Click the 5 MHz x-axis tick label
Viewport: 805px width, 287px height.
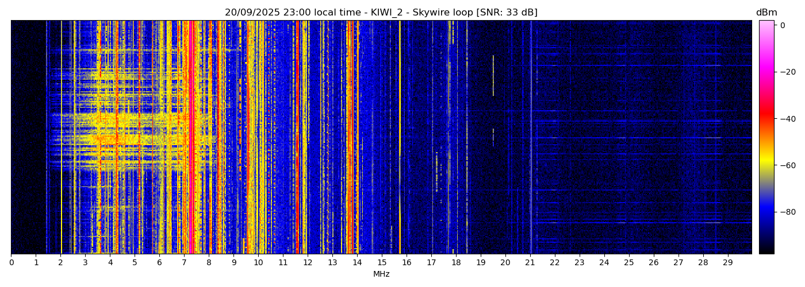click(x=135, y=263)
